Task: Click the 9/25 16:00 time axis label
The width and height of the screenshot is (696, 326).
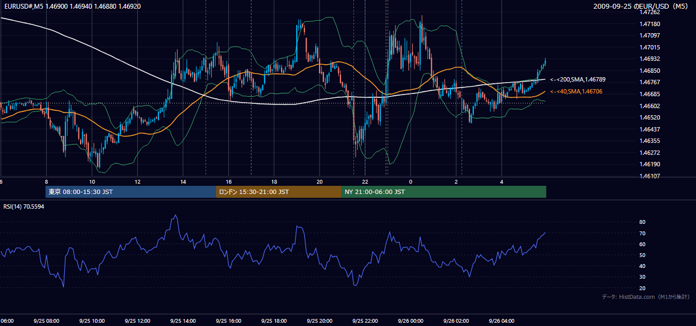Action: click(229, 321)
